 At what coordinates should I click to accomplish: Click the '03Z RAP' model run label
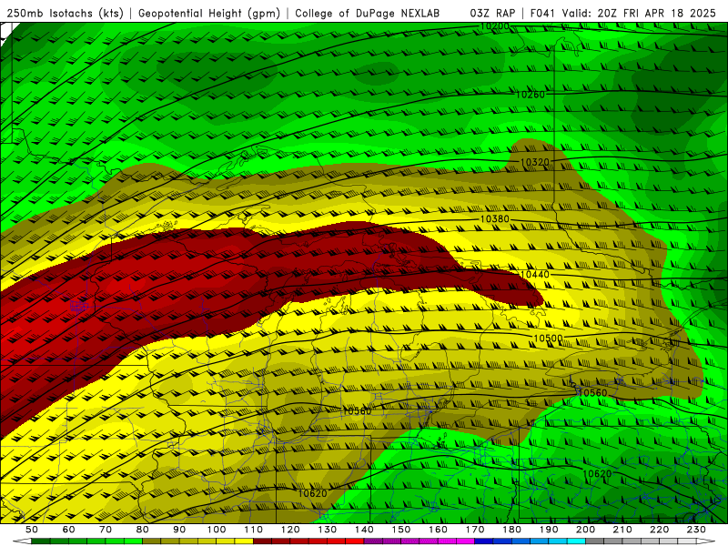492,13
